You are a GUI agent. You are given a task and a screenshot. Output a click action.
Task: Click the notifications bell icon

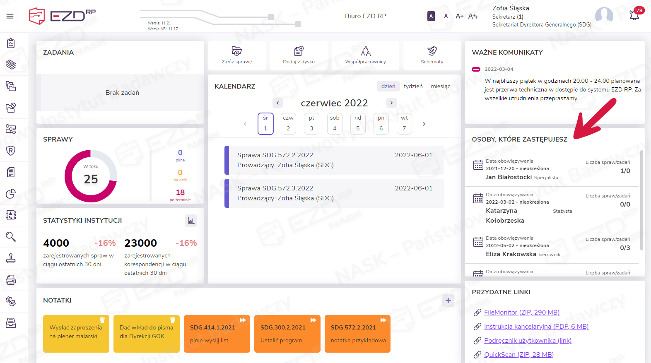point(634,16)
